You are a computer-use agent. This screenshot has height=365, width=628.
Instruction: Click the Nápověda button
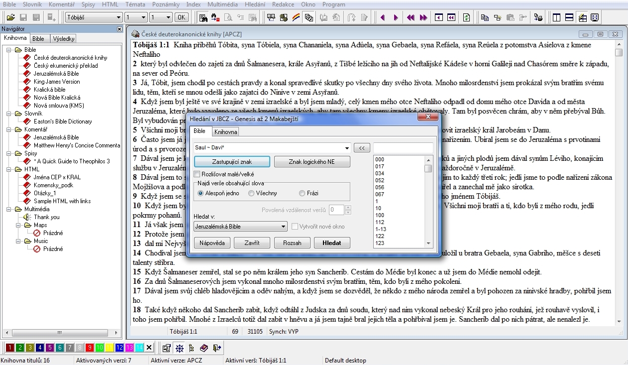[212, 243]
